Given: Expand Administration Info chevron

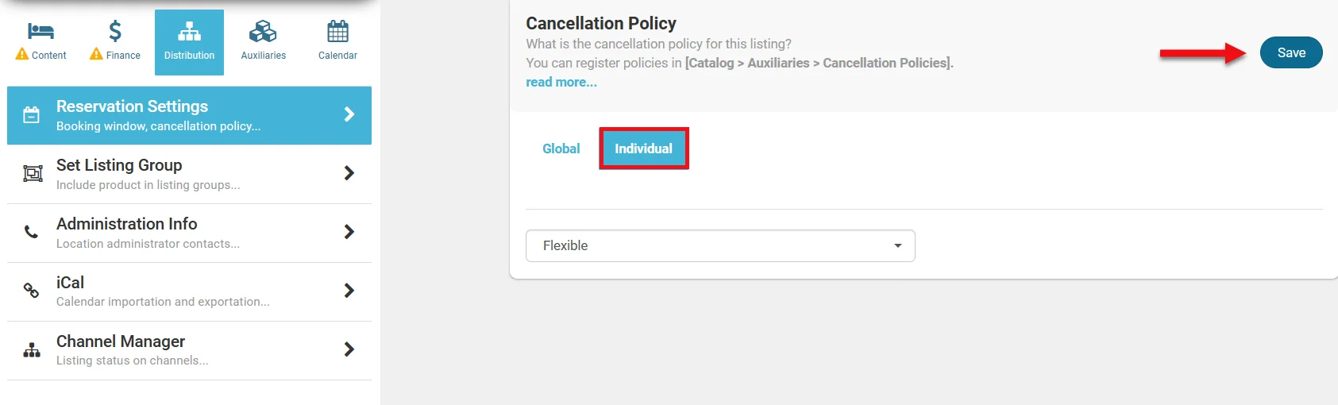Looking at the screenshot, I should (349, 232).
